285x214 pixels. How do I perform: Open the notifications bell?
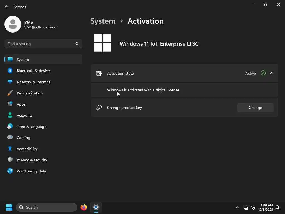pos(277,207)
